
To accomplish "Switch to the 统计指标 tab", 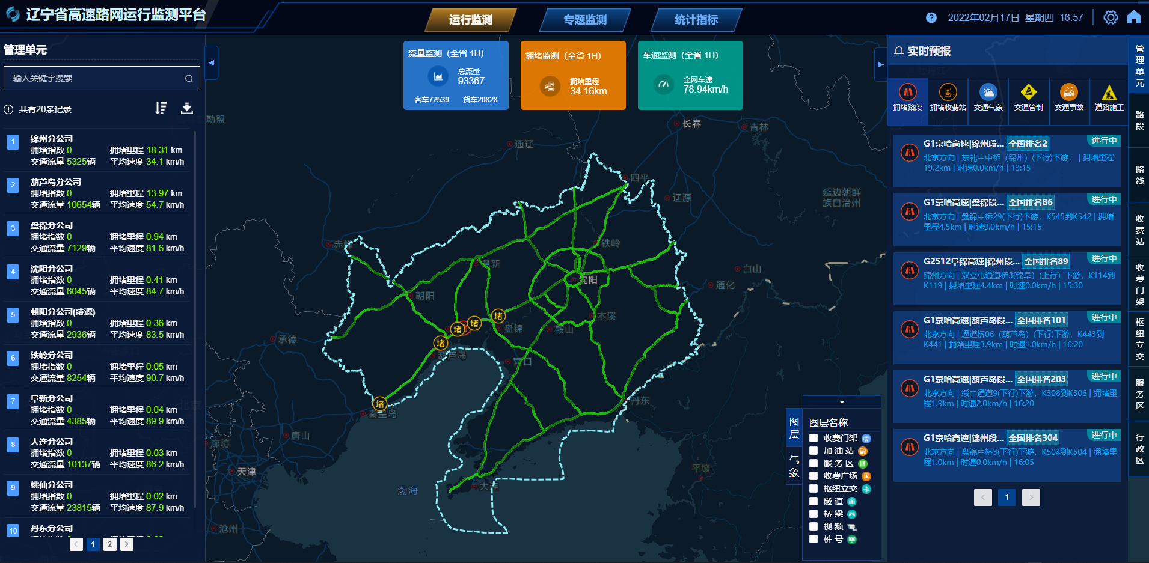I will point(696,20).
